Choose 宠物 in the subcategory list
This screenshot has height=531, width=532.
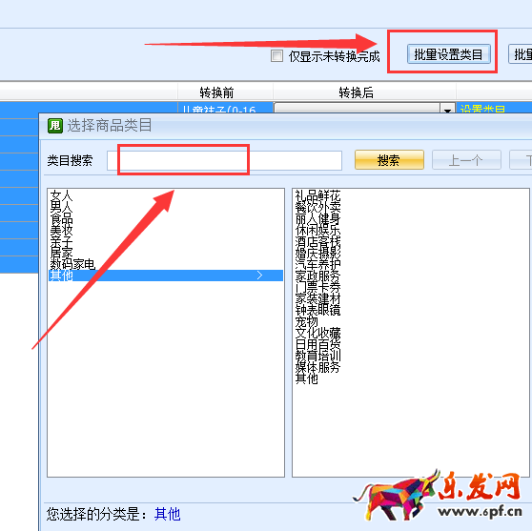(x=306, y=321)
